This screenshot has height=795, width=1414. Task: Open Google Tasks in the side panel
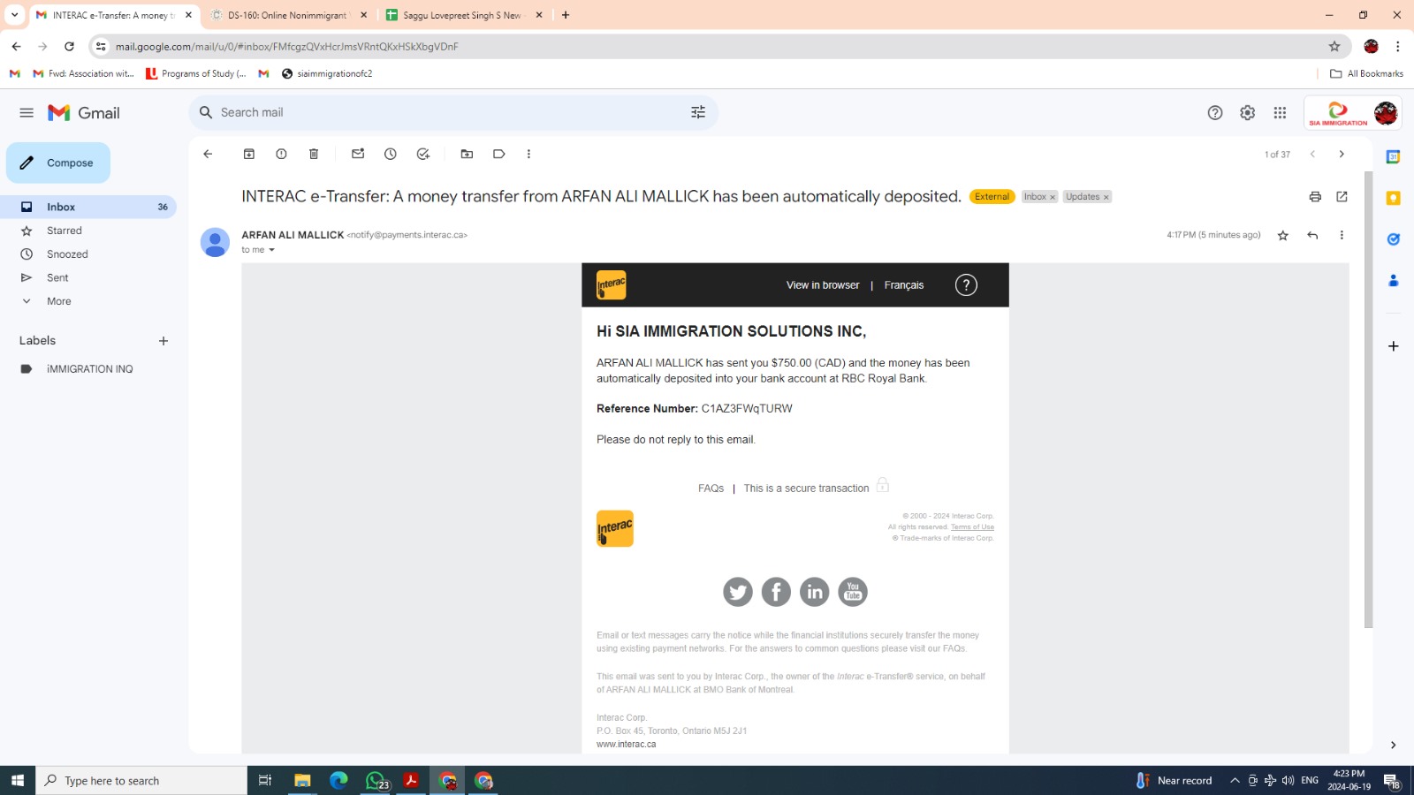(x=1394, y=239)
